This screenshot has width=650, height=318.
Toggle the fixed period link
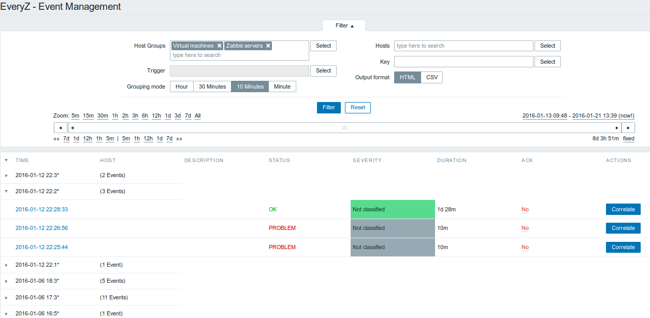coord(629,139)
